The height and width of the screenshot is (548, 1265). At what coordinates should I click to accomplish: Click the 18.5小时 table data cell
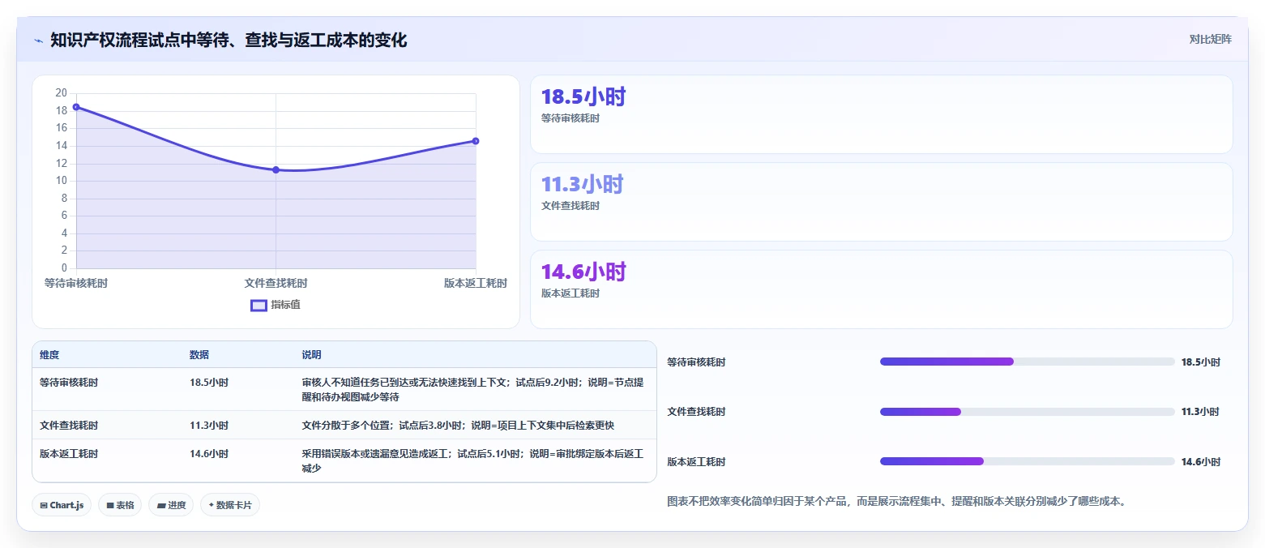coord(209,383)
